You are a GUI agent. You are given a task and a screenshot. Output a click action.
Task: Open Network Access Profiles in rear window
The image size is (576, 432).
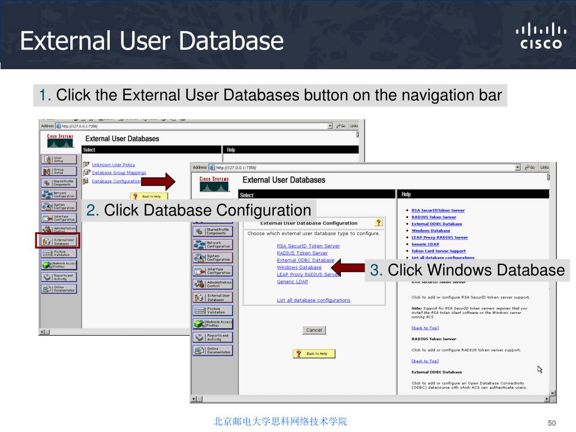(x=58, y=265)
